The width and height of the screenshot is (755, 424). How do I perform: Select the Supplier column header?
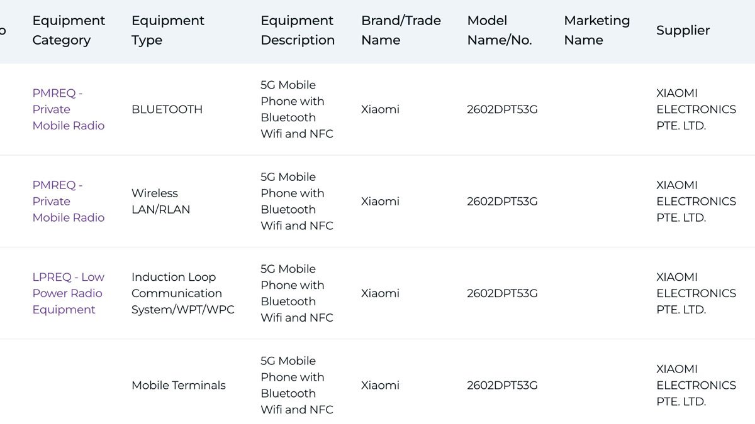(x=683, y=30)
